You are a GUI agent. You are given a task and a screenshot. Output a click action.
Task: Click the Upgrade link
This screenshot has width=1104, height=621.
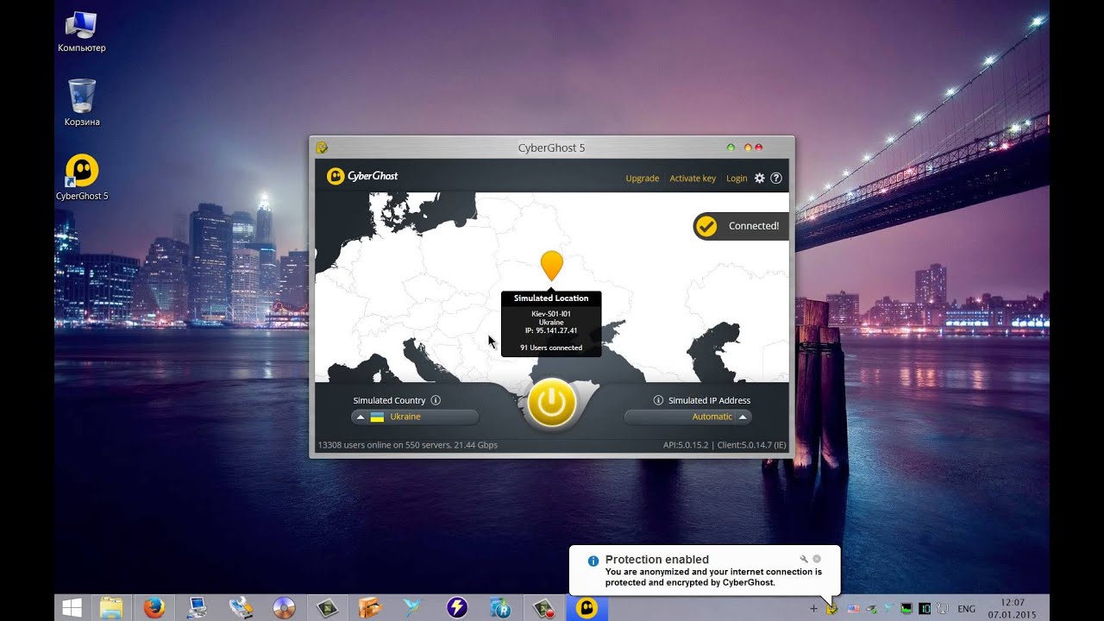coord(643,179)
